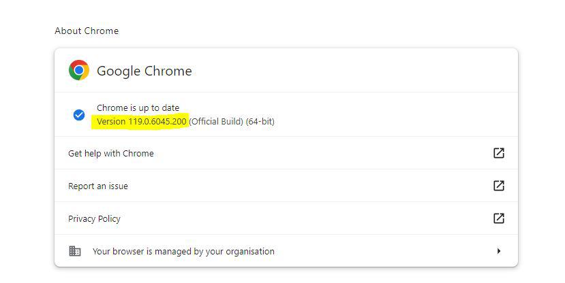Image resolution: width=565 pixels, height=283 pixels.
Task: Open the Privacy Policy link
Action: pyautogui.click(x=94, y=218)
